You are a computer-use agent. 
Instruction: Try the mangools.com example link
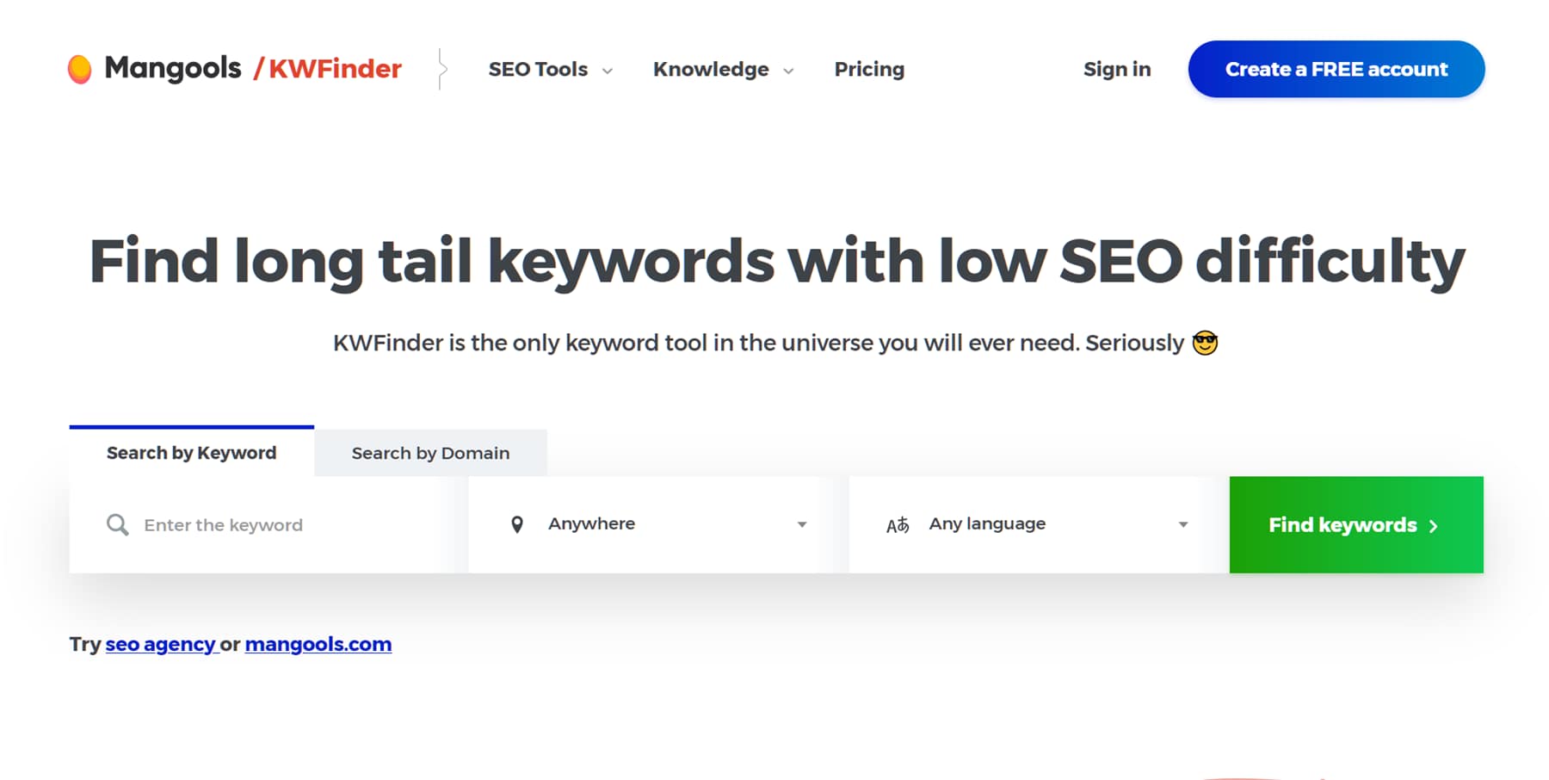[x=318, y=644]
